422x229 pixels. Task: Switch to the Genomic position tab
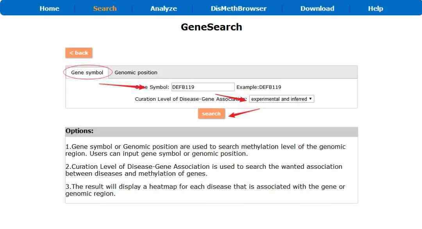click(136, 72)
